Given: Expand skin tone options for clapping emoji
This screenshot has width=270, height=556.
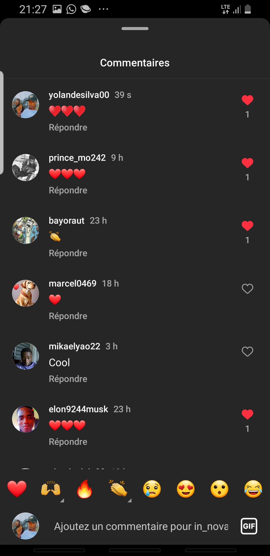Looking at the screenshot, I should 129,500.
